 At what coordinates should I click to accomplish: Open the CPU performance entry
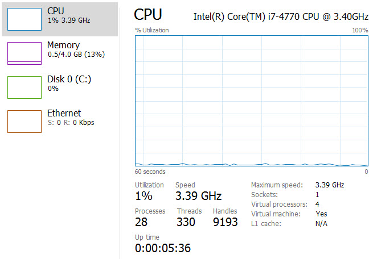[68, 15]
